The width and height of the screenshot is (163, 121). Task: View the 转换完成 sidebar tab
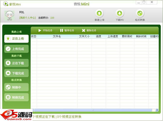[x=17, y=97]
